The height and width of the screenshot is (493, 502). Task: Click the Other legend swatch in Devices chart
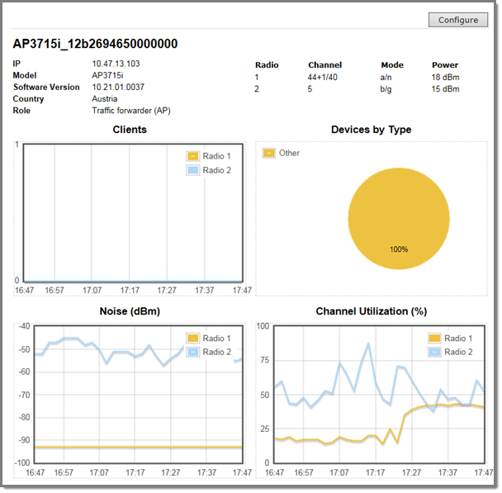tap(268, 153)
